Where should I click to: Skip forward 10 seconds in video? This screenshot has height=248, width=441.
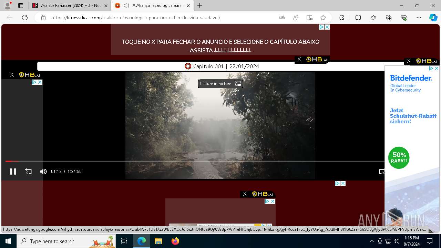point(382,172)
